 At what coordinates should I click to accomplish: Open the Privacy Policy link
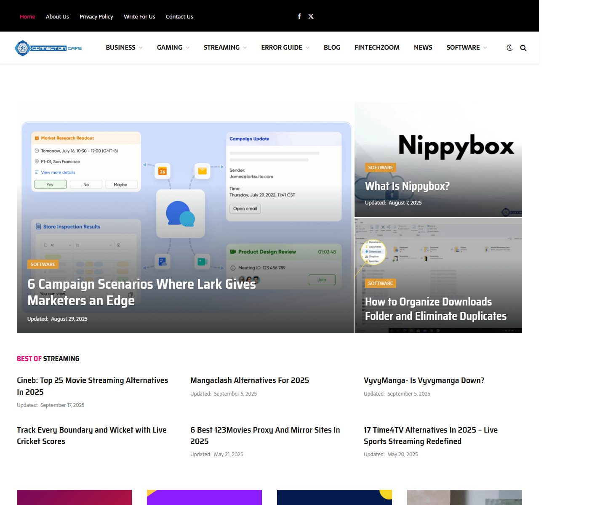click(96, 17)
